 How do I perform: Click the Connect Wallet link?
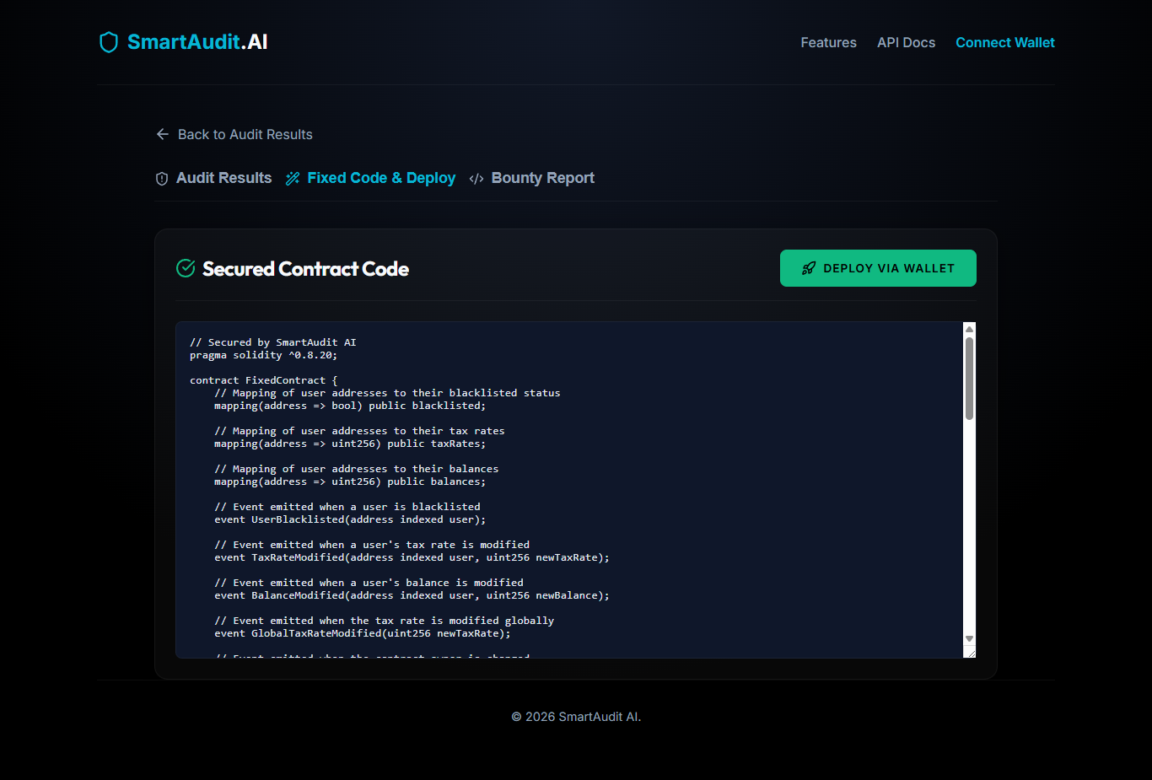[1005, 42]
